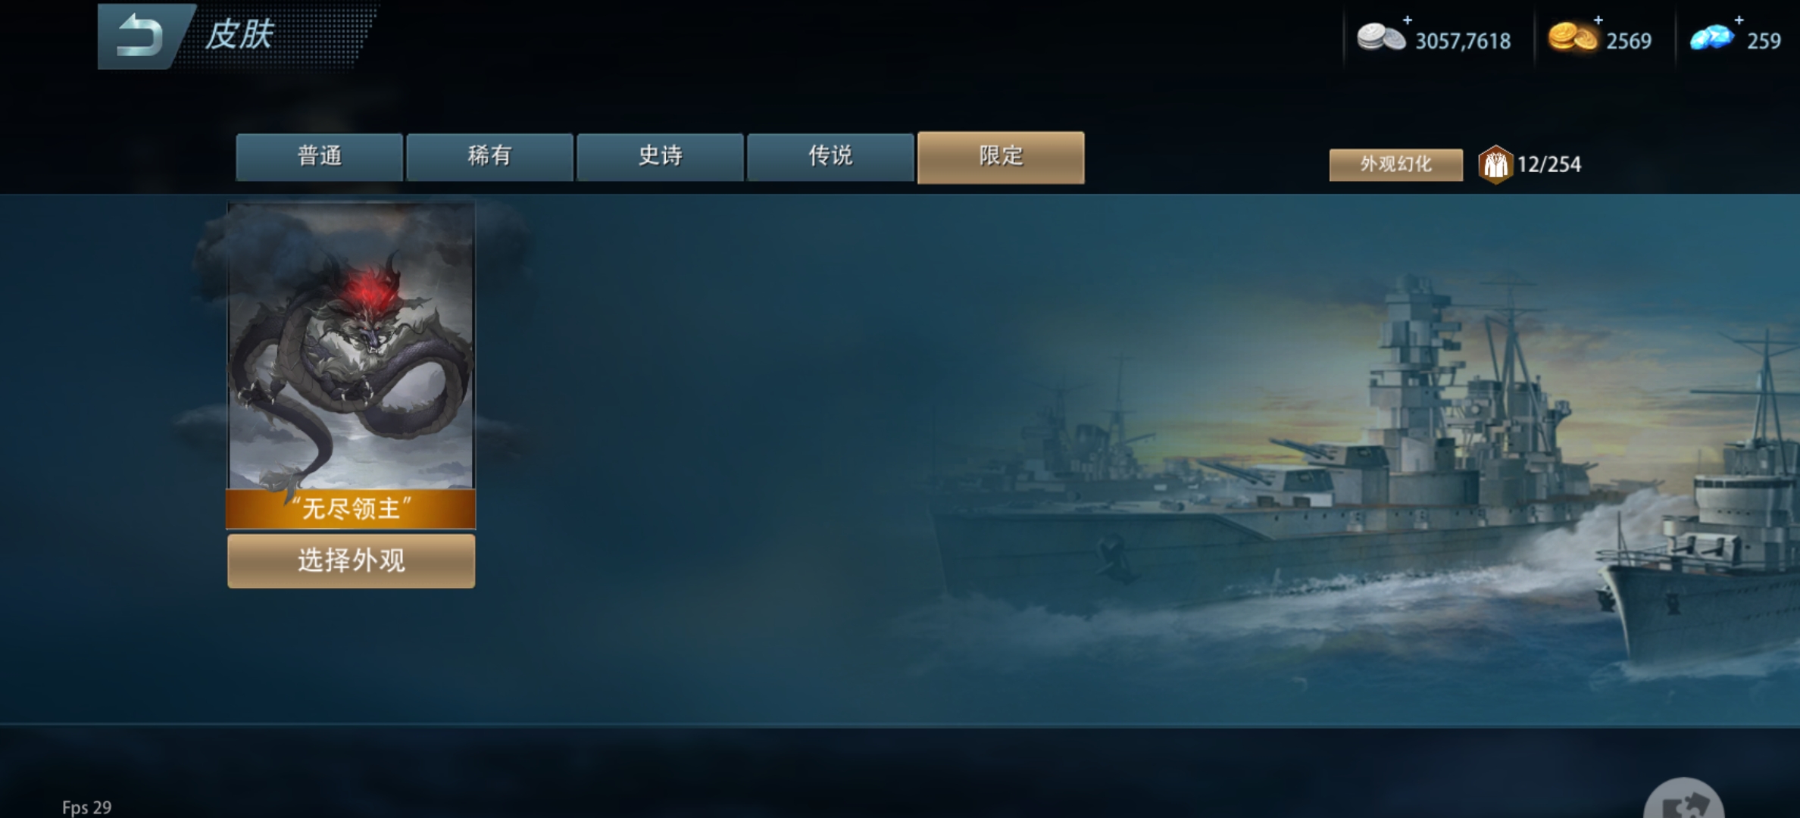Tap the "无尽领主" skin name banner
Screen dimensions: 1800x818
click(352, 508)
